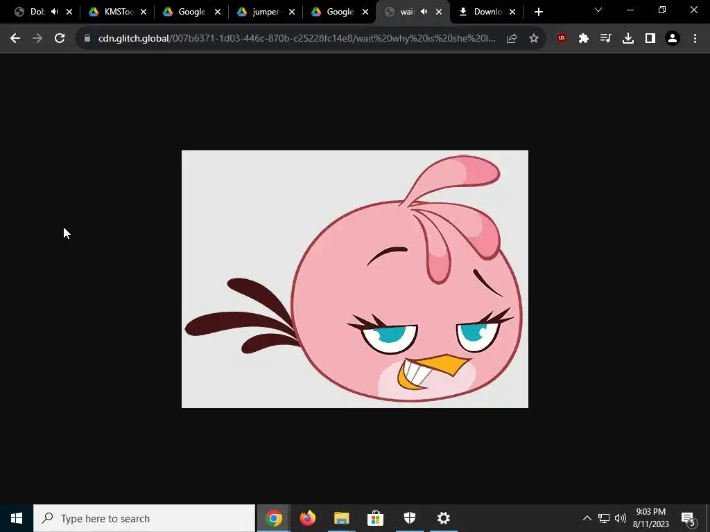Viewport: 710px width, 532px height.
Task: Click the taskbar search box
Action: click(144, 518)
